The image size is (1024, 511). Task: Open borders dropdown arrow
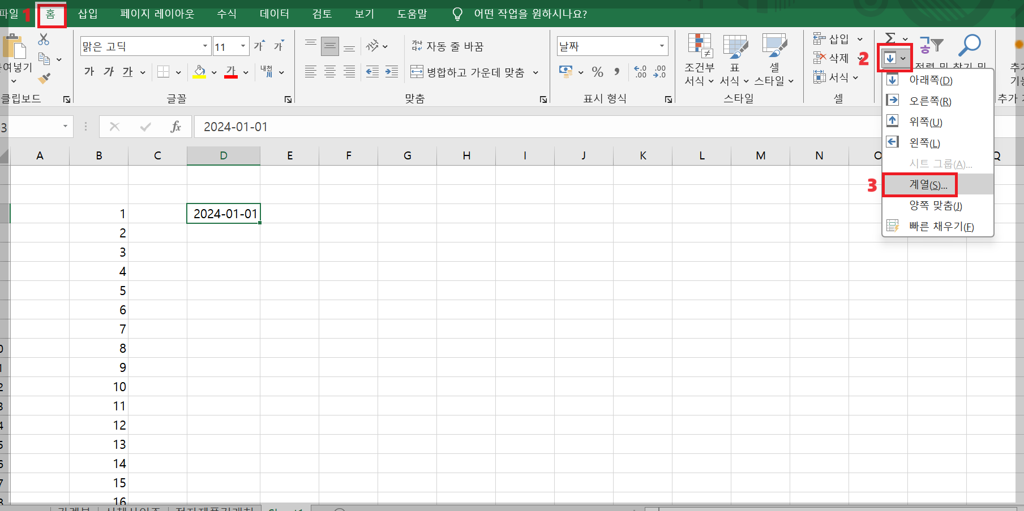point(178,72)
